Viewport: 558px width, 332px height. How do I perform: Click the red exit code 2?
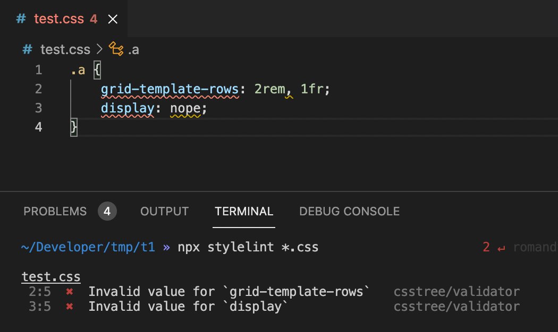486,247
